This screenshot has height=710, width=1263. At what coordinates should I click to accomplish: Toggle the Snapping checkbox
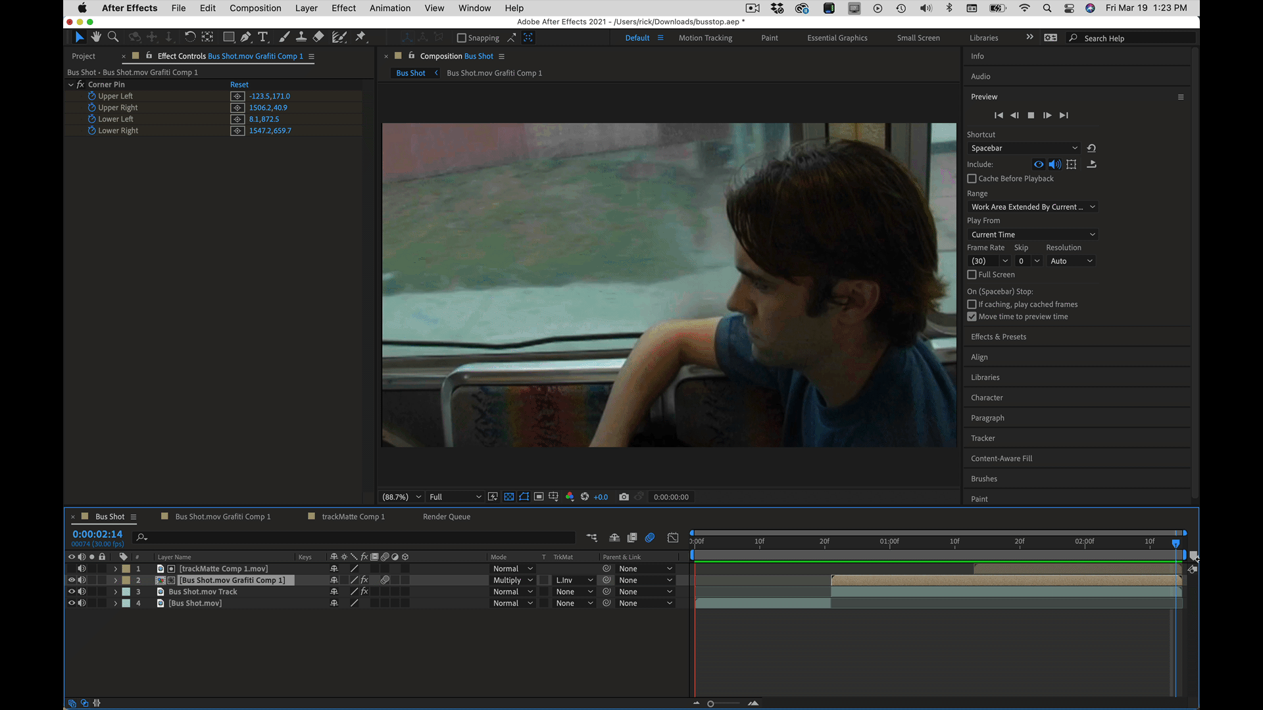(461, 38)
